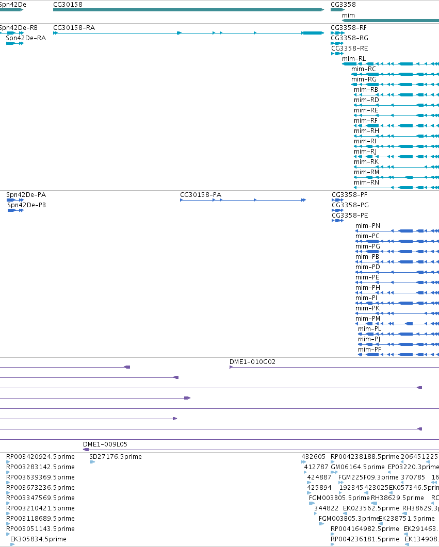The width and height of the screenshot is (439, 547).
Task: Click the CG3358-PF protein glyph
Action: [338, 200]
